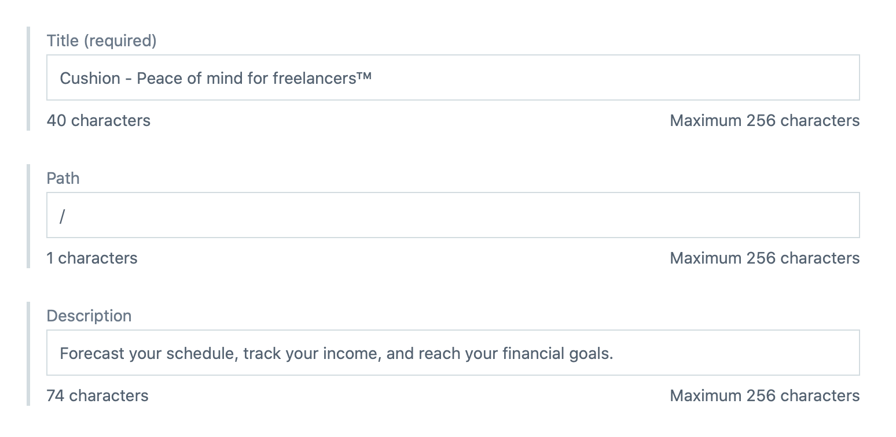Image resolution: width=896 pixels, height=437 pixels.
Task: Click the "40 characters" counter
Action: [98, 120]
